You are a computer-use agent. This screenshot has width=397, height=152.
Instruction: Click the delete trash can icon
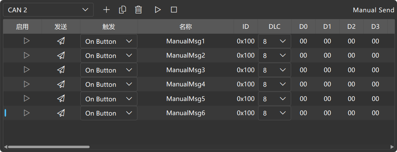click(x=138, y=10)
